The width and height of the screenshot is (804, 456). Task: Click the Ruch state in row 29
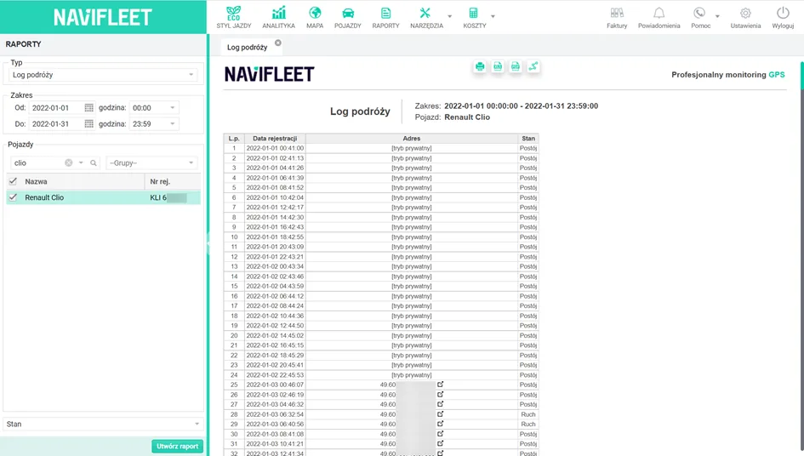tap(528, 425)
